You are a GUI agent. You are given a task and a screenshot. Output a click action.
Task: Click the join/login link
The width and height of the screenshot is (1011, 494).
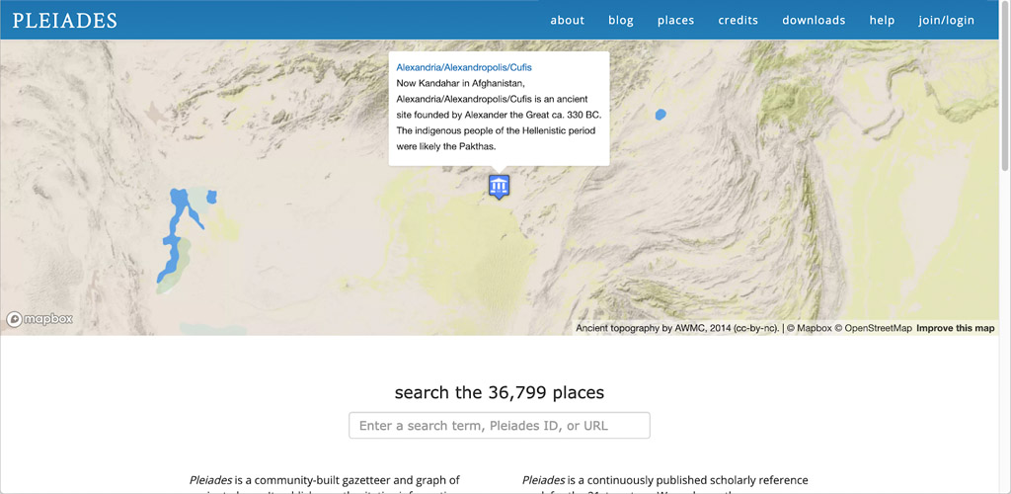[x=946, y=20]
